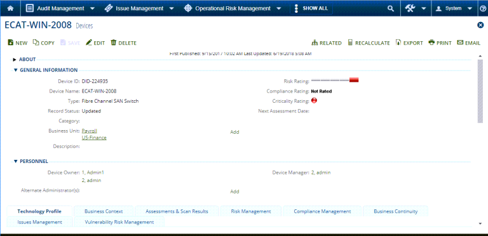Viewport: 488px width, 236px height.
Task: Open search with the magnifier icon
Action: coord(391,9)
